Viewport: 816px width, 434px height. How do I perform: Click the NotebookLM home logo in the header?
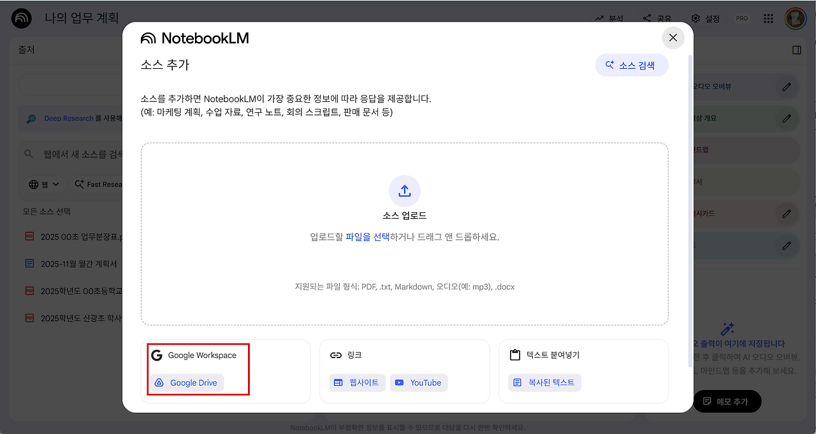click(22, 18)
